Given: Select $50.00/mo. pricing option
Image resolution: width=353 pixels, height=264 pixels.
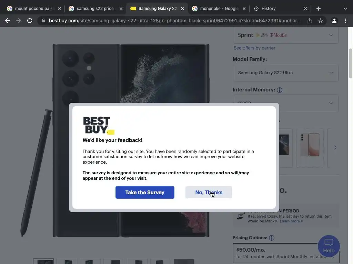Looking at the screenshot, I should click(286, 253).
